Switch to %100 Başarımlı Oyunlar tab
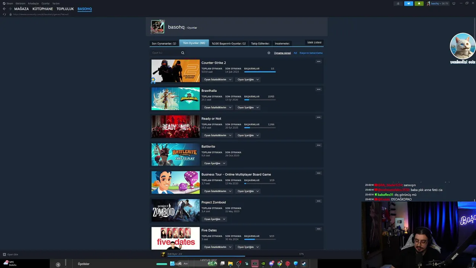The width and height of the screenshot is (476, 268). (x=229, y=44)
